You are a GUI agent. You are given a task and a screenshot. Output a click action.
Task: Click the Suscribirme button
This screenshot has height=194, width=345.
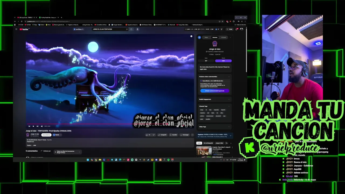click(x=46, y=135)
